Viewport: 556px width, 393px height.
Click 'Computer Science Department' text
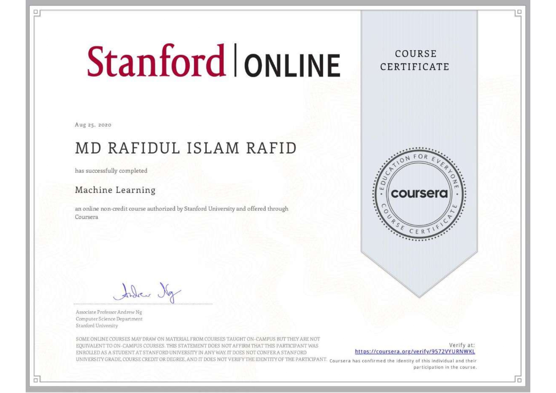(x=109, y=319)
